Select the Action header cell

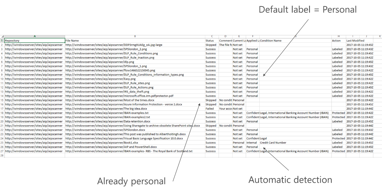point(338,41)
